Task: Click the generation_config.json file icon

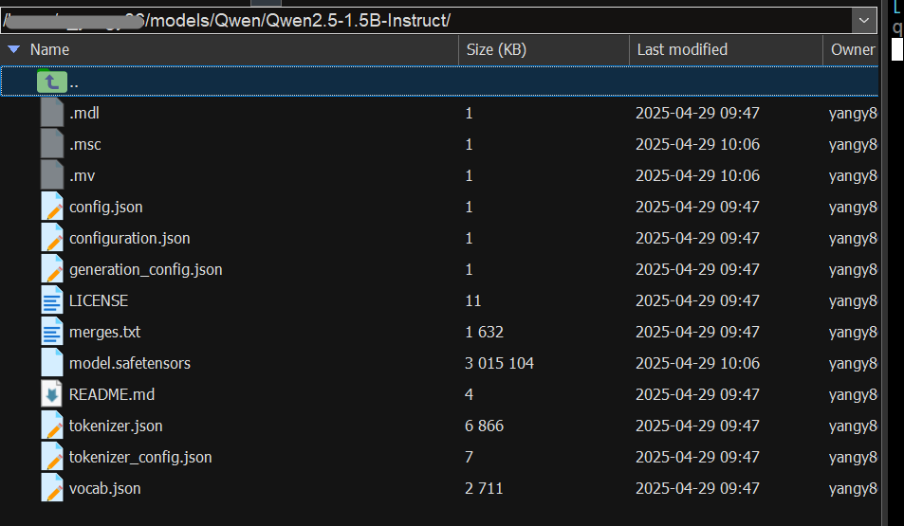Action: (52, 268)
